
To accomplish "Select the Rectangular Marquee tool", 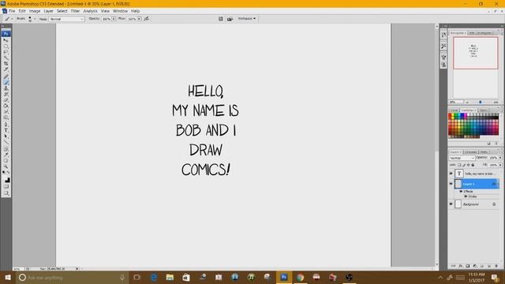I will point(6,47).
